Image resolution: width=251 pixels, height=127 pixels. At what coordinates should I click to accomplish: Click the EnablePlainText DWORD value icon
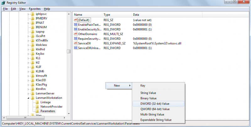click(x=76, y=25)
